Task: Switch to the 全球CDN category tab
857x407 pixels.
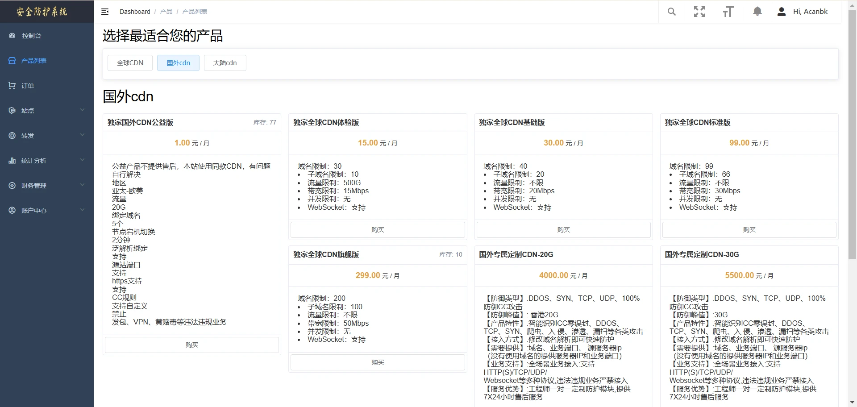Action: 130,63
